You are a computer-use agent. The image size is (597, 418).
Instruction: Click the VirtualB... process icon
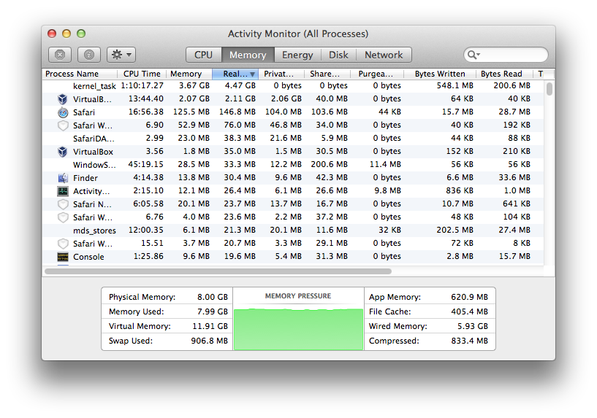coord(62,99)
